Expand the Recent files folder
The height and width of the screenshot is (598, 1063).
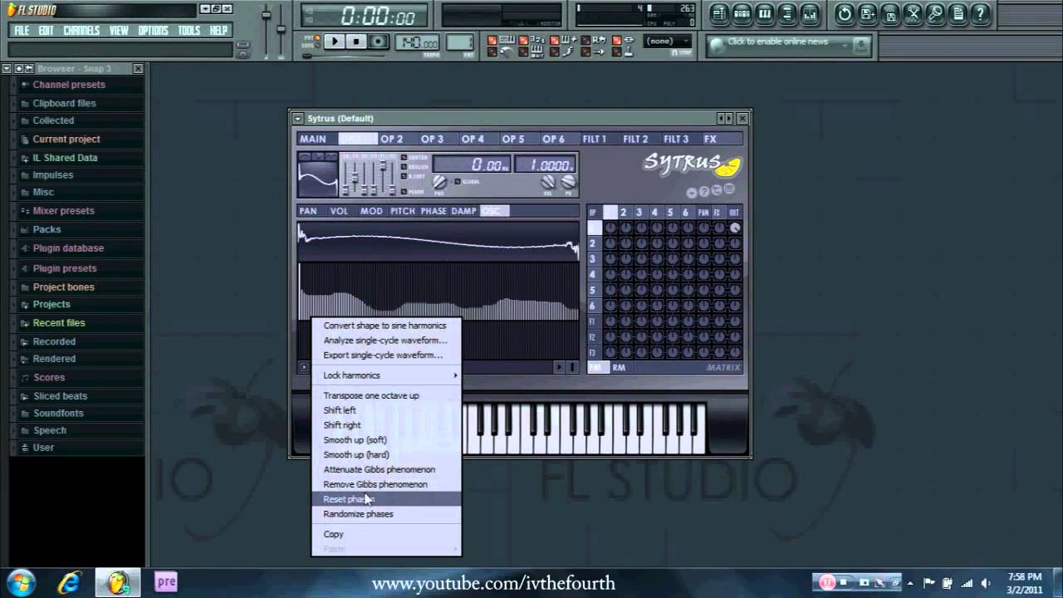tap(58, 323)
